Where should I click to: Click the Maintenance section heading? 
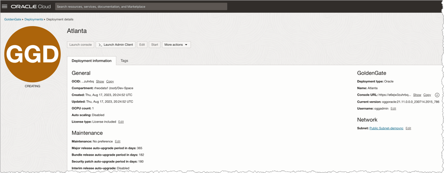click(87, 133)
